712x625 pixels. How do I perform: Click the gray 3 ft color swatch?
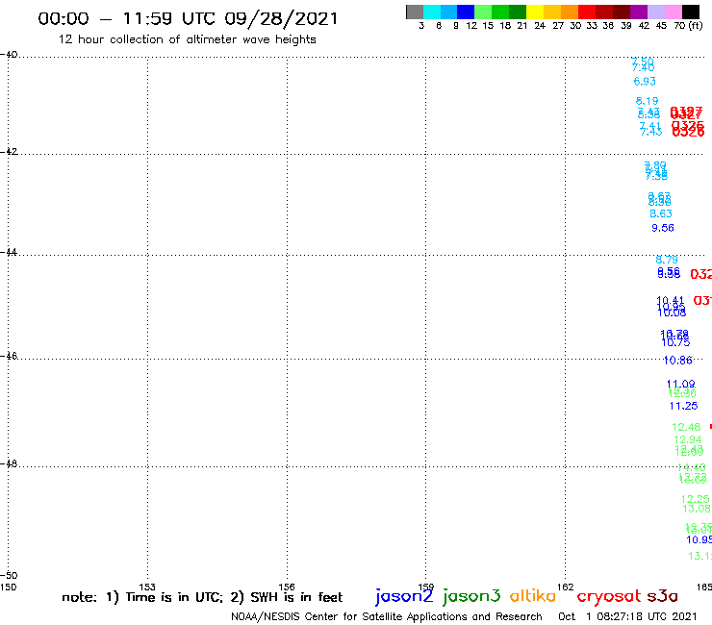tap(415, 12)
